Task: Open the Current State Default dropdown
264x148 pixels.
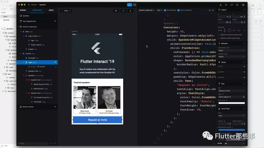Action: (x=231, y=57)
